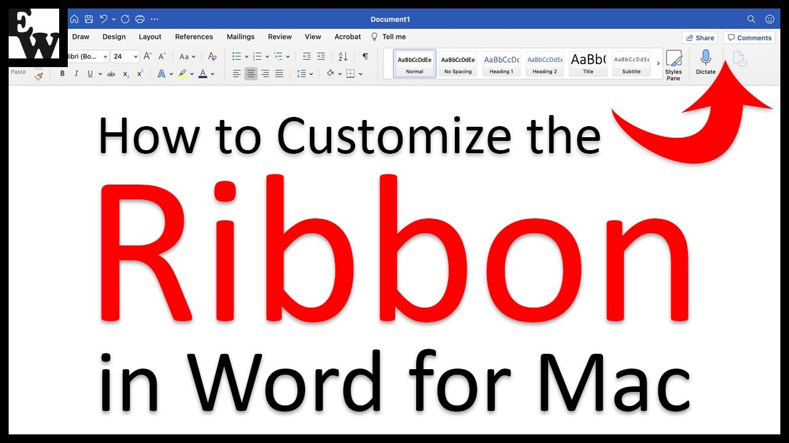The height and width of the screenshot is (443, 789).
Task: Apply the font color A swatch
Action: click(x=203, y=74)
